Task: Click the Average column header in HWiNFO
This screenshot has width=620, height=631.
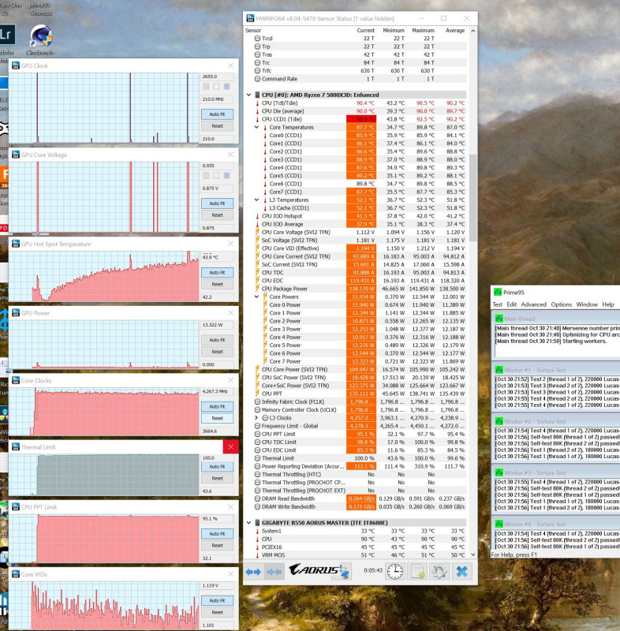Action: click(455, 30)
